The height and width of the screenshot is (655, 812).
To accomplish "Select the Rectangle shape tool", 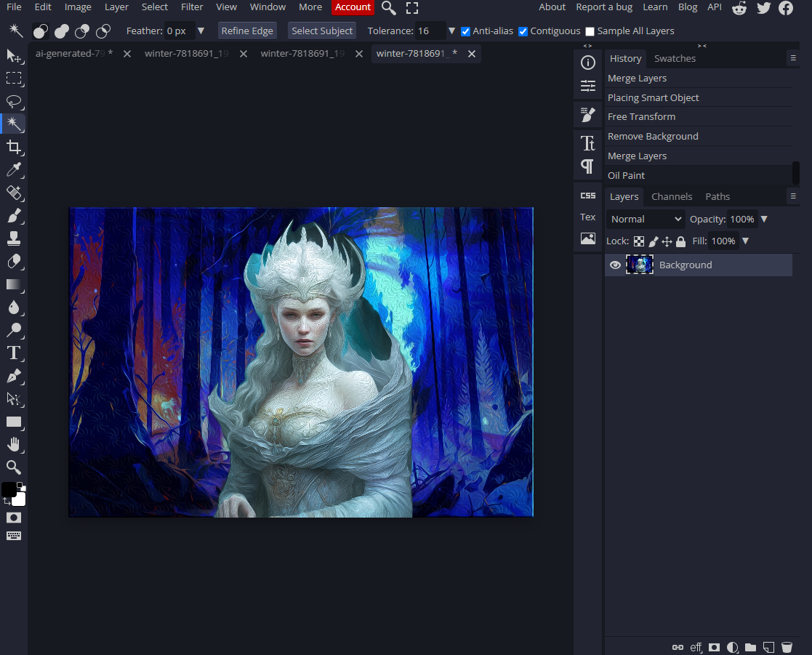I will (x=14, y=422).
